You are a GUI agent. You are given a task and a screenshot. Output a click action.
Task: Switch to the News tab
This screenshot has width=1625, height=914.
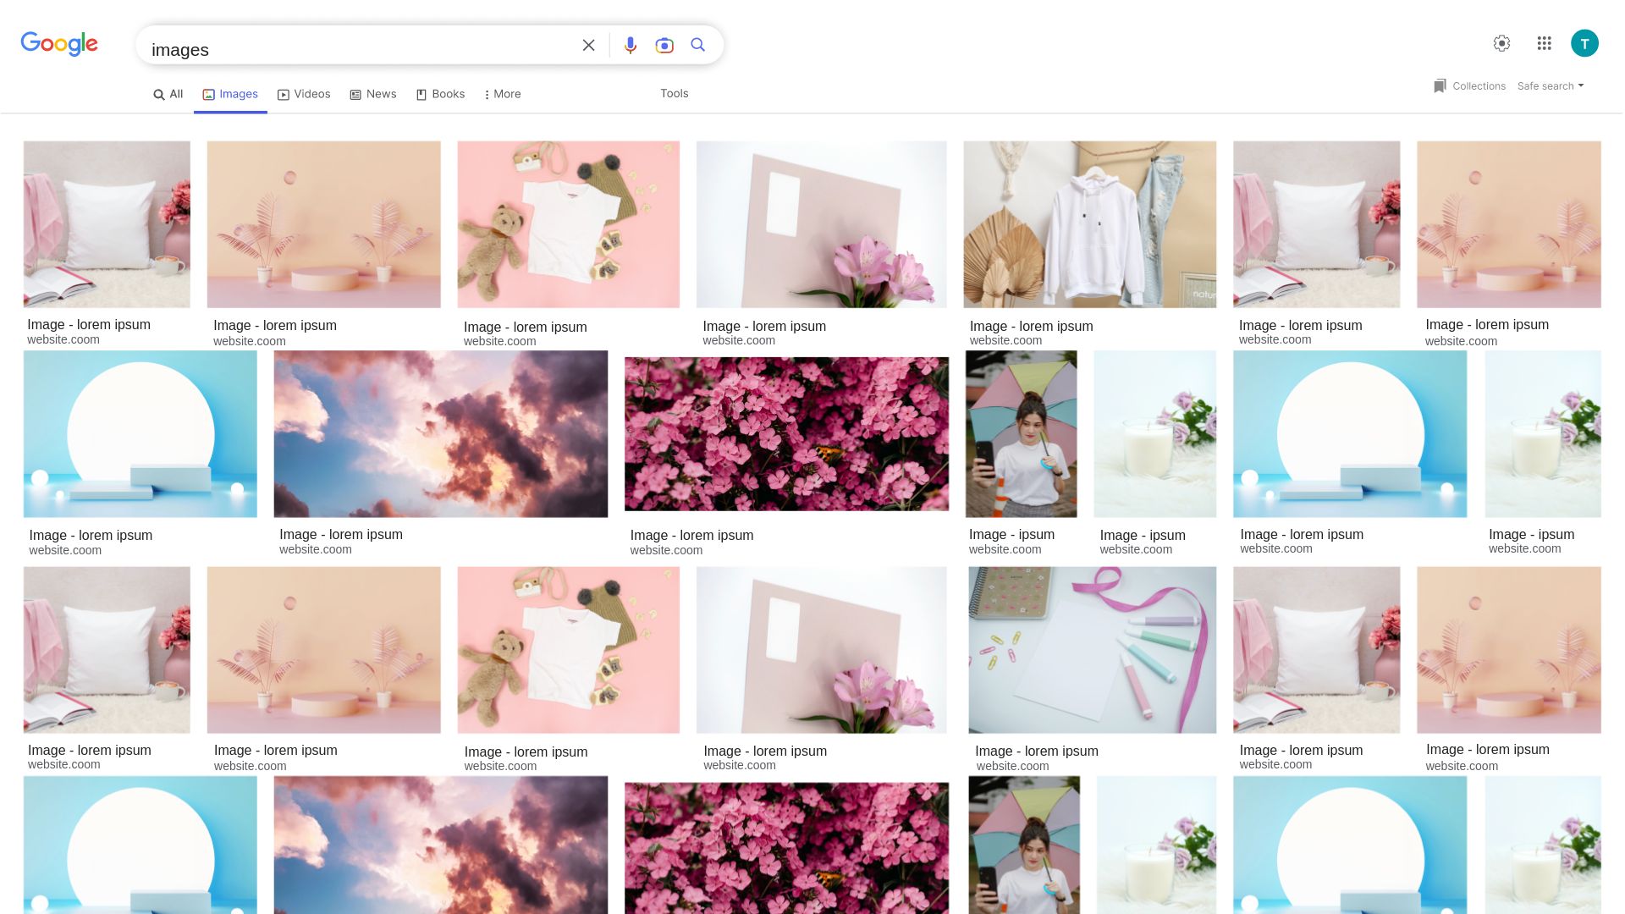click(373, 94)
